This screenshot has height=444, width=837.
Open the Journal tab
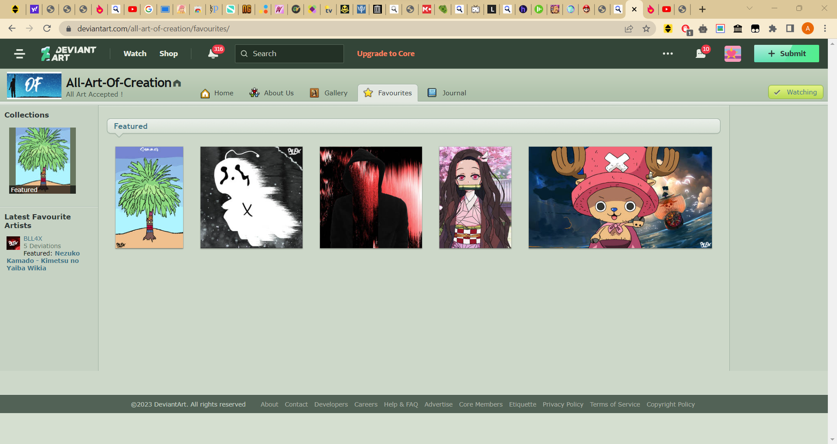pos(447,93)
